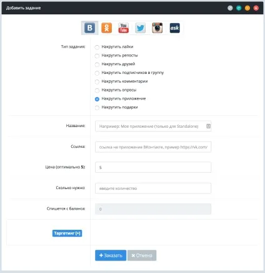
Task: Click the disabled 'Спишется с баланса' field
Action: (x=153, y=209)
